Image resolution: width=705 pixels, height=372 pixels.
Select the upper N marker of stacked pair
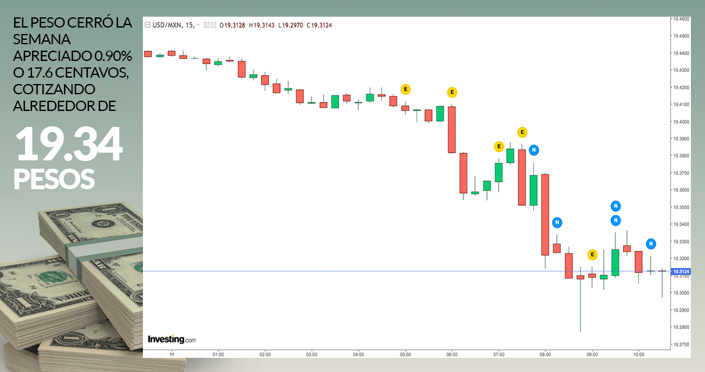(615, 206)
